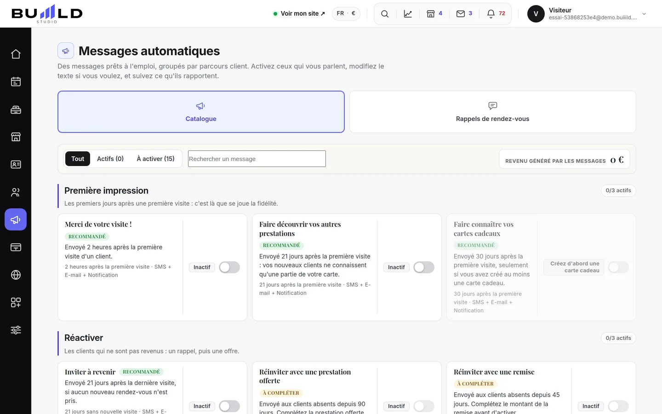The height and width of the screenshot is (414, 662).
Task: Click the À COMPLÉTER tag on 'Réinviter avec une remise'
Action: tap(475, 384)
